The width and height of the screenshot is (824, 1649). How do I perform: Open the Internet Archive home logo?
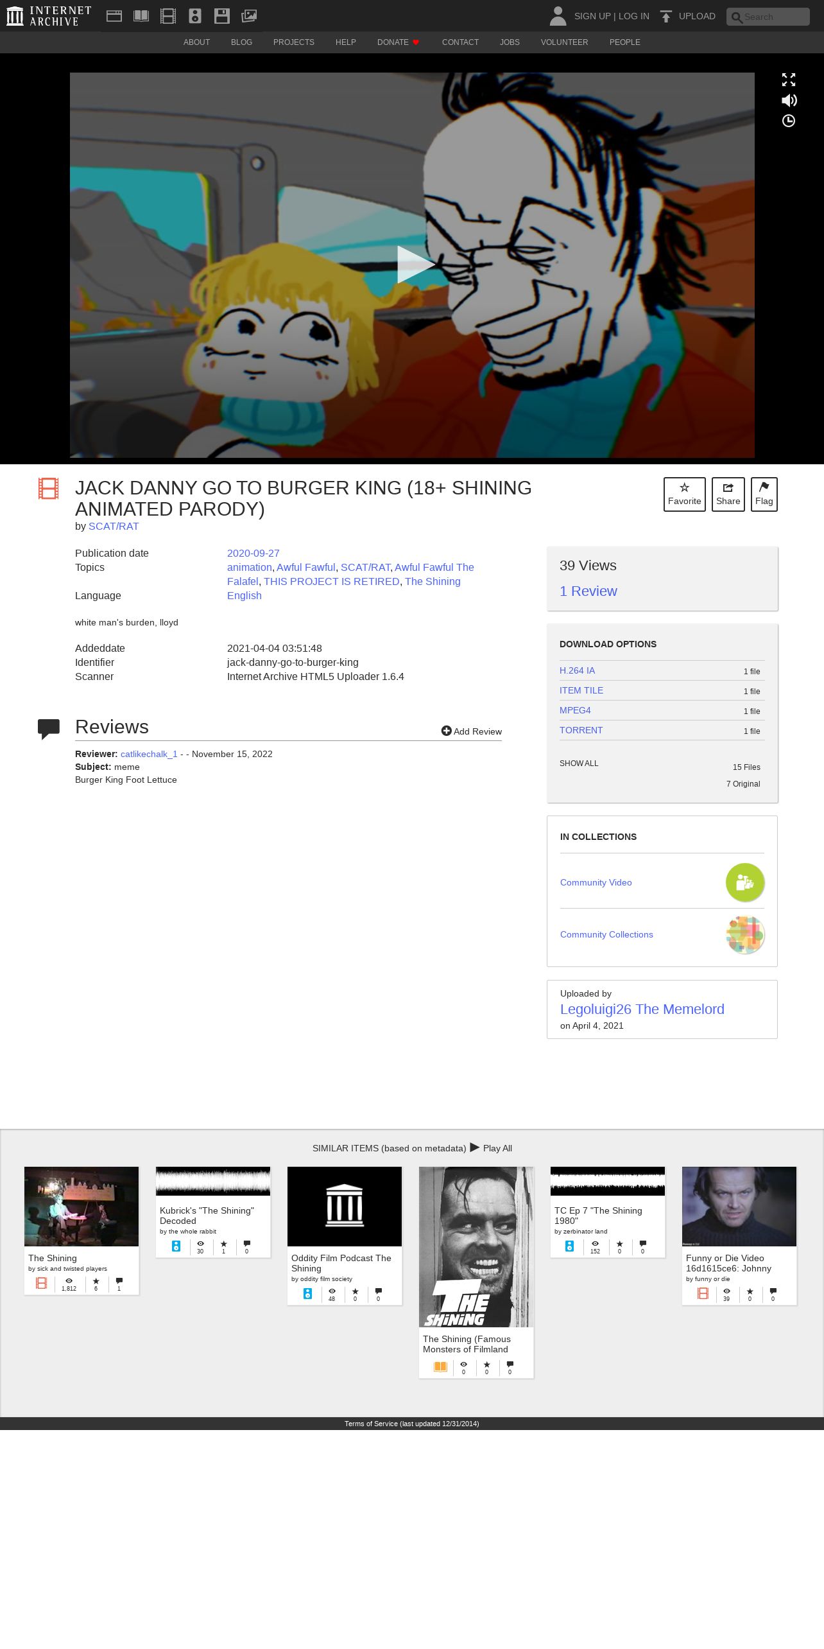[49, 16]
